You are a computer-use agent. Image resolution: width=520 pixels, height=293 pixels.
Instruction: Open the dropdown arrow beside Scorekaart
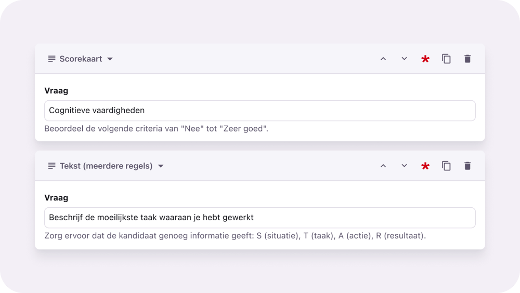coord(110,59)
